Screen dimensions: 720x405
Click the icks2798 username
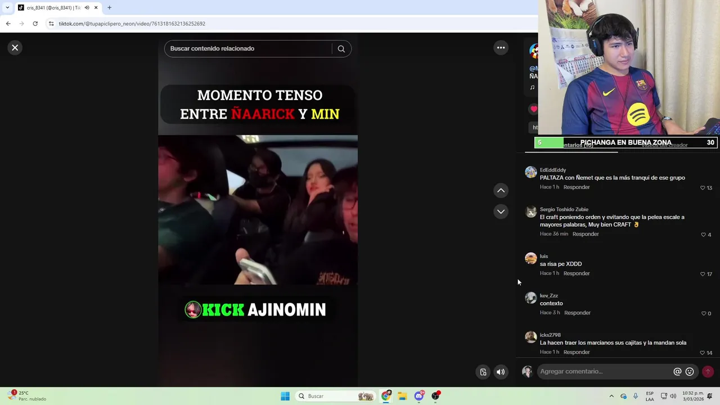coord(550,335)
